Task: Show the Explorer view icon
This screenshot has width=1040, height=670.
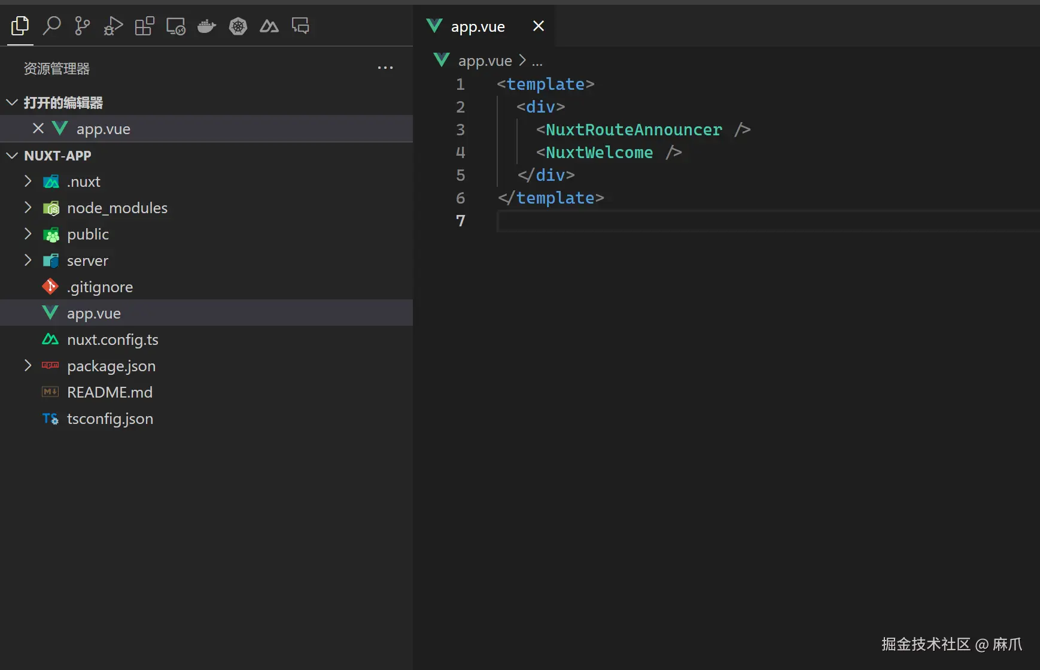Action: tap(20, 26)
